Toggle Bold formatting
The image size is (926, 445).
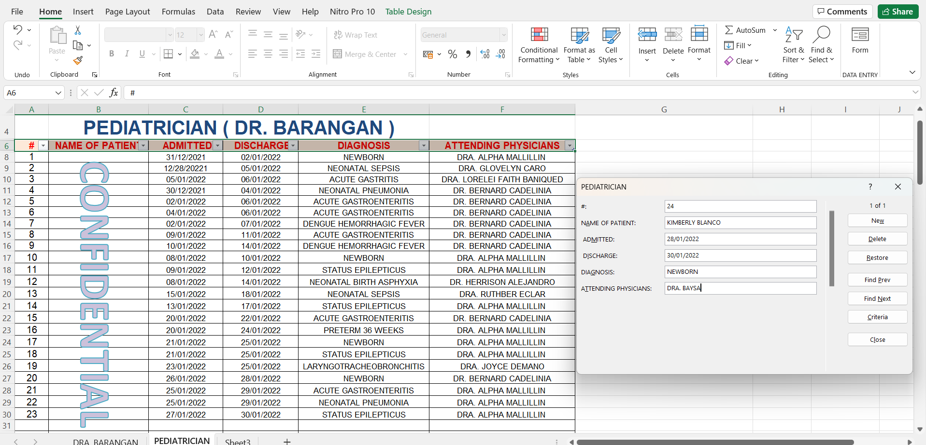112,54
